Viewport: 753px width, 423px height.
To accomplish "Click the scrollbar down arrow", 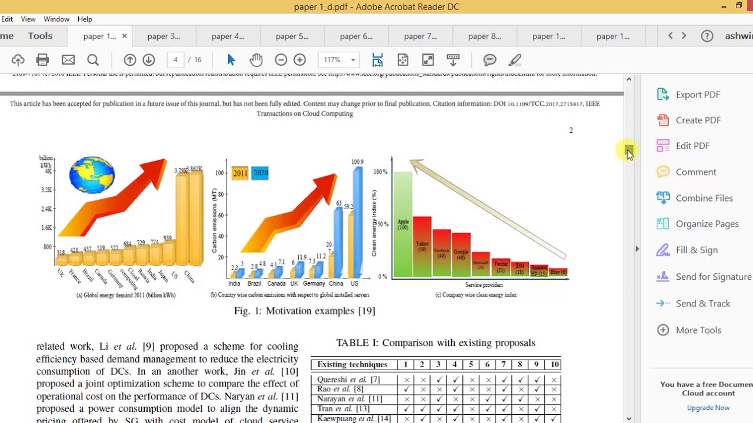I will [x=629, y=419].
